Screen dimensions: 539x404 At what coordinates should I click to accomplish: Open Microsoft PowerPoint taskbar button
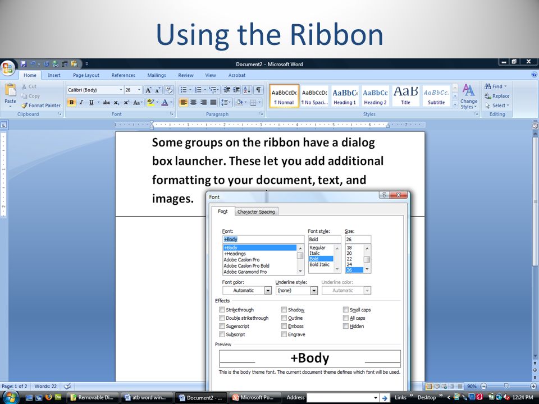[255, 397]
